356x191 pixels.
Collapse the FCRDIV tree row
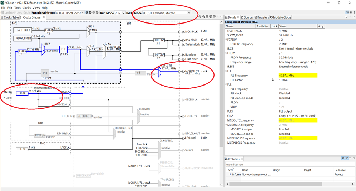[226, 40]
